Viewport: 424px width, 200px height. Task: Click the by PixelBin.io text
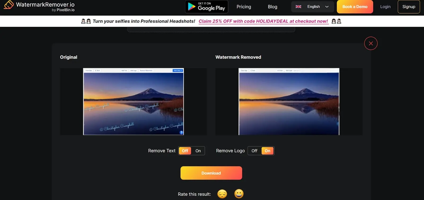point(63,10)
